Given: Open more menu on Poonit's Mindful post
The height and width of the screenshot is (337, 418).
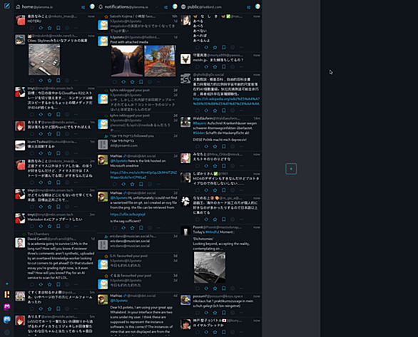Looking at the screenshot, I should (241, 289).
